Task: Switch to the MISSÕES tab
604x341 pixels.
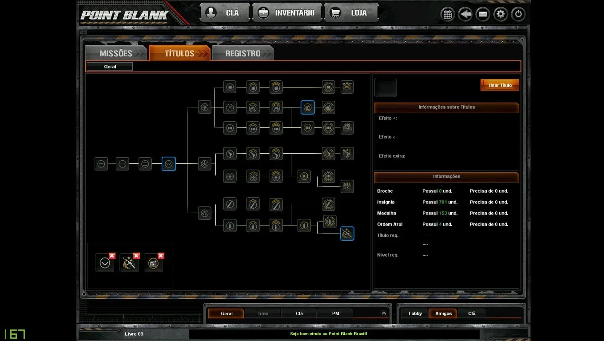Action: tap(116, 53)
